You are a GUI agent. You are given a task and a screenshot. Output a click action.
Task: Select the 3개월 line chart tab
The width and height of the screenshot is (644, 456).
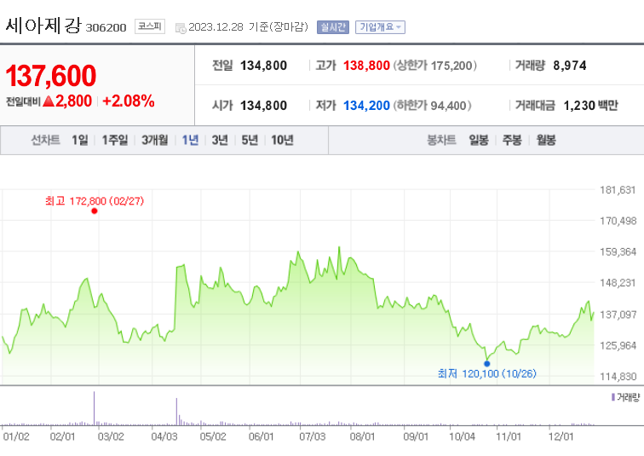(x=154, y=140)
